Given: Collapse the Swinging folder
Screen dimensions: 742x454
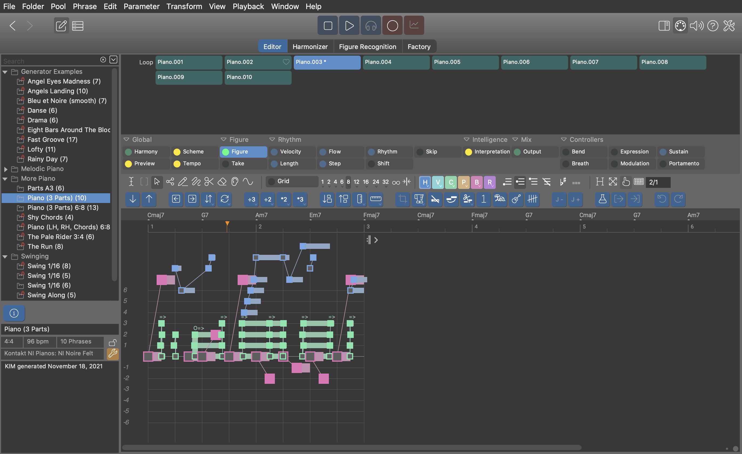Looking at the screenshot, I should [5, 256].
